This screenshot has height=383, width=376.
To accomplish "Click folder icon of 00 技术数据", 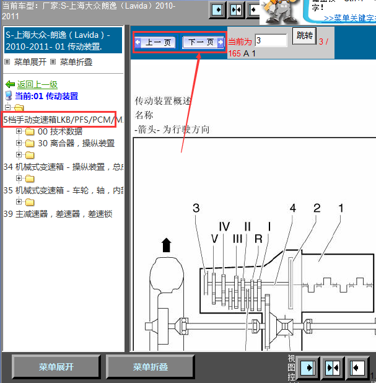I will 30,131.
